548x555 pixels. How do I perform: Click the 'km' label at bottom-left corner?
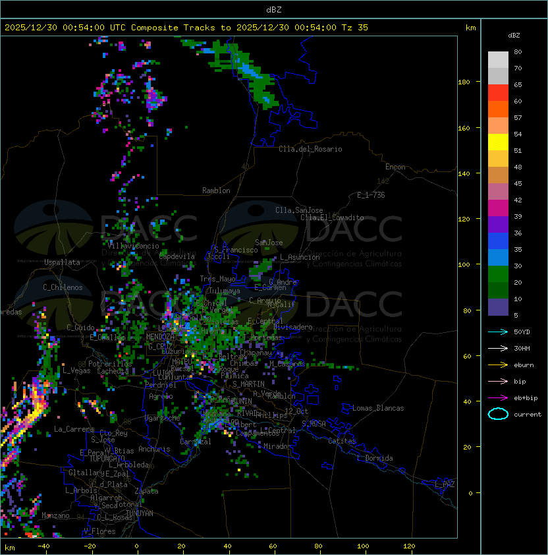coord(10,548)
